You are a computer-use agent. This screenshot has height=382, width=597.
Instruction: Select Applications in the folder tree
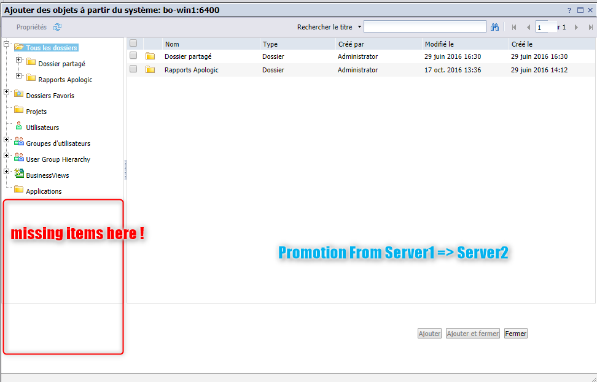pyautogui.click(x=44, y=191)
